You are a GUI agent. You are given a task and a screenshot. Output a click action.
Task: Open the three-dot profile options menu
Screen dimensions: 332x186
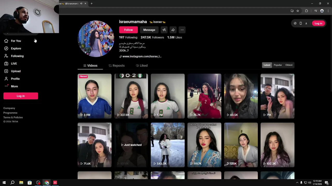[182, 30]
